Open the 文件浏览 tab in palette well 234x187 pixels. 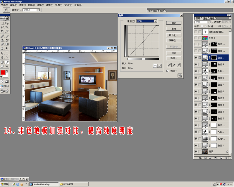click(153, 11)
